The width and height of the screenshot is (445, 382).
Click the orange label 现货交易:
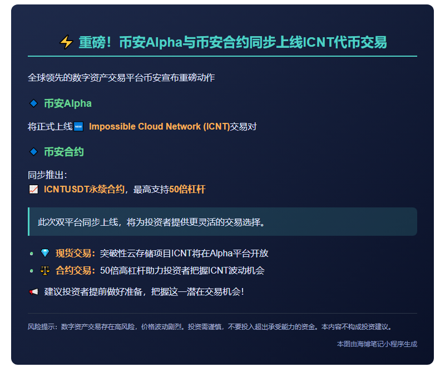point(75,253)
